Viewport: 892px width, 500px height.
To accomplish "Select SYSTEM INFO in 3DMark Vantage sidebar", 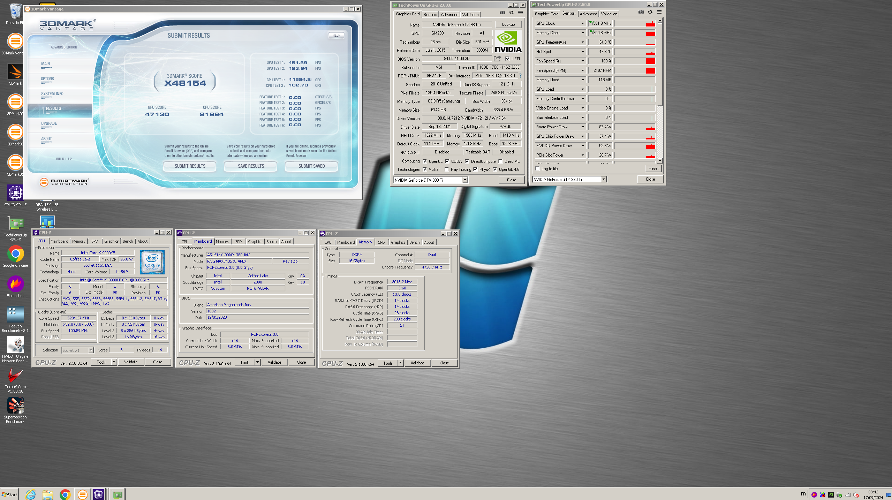I will [52, 94].
